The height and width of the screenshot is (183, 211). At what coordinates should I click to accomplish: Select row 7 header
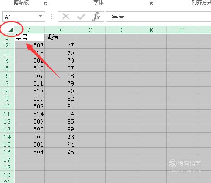tap(7, 83)
